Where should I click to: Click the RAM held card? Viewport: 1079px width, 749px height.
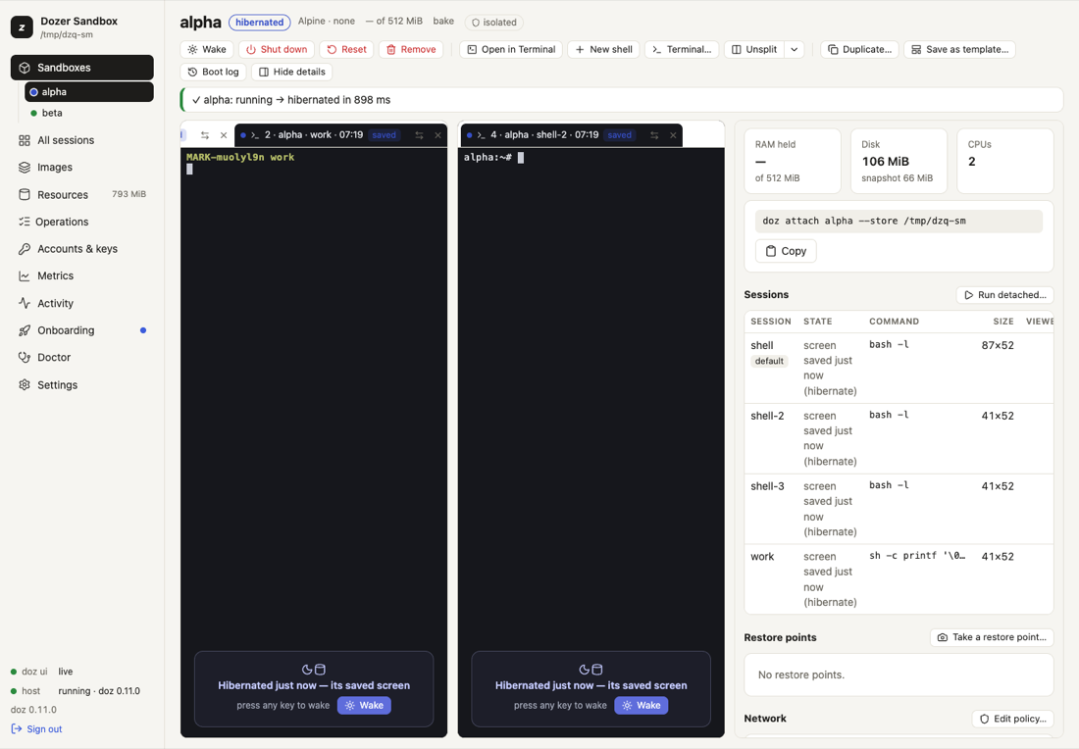pyautogui.click(x=792, y=161)
